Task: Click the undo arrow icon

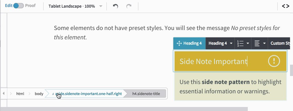Action: tap(115, 6)
